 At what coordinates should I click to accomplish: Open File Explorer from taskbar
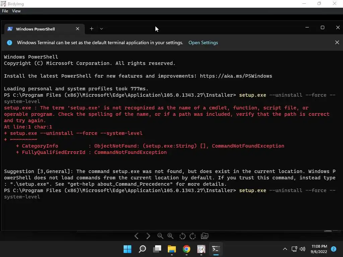172,249
